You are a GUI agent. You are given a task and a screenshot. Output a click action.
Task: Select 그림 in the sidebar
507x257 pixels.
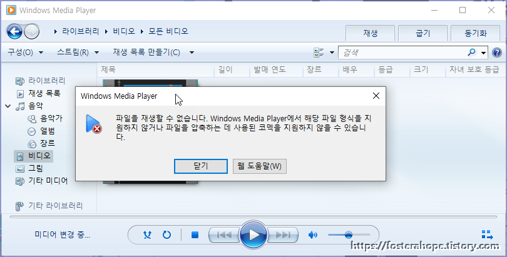[30, 168]
